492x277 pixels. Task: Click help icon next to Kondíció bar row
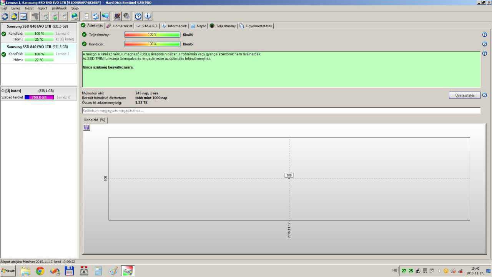tap(485, 44)
